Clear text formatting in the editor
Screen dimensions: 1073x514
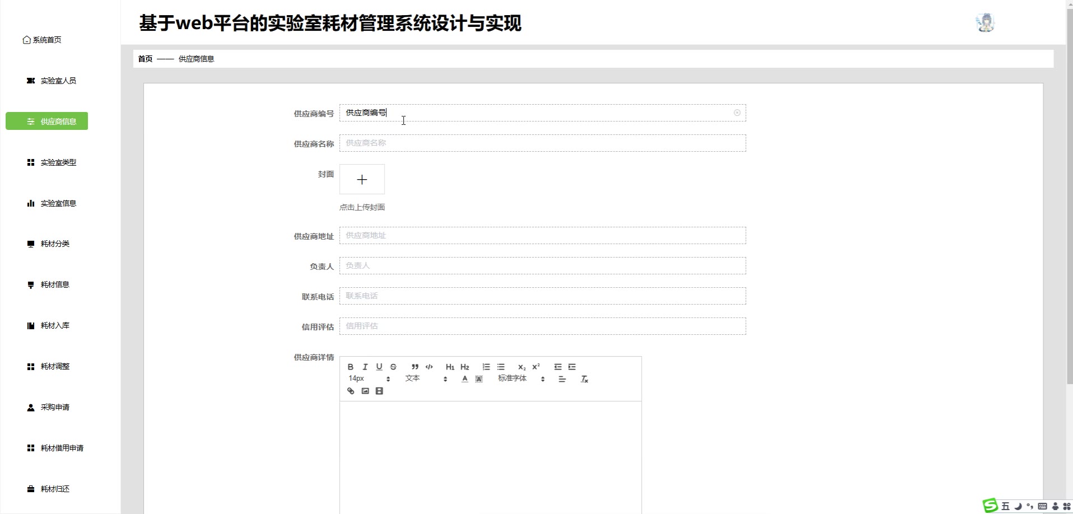[584, 379]
